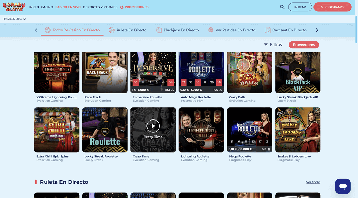Click the wheel icon for Ver Partidas En Directo
The image size is (358, 198).
[x=211, y=30]
